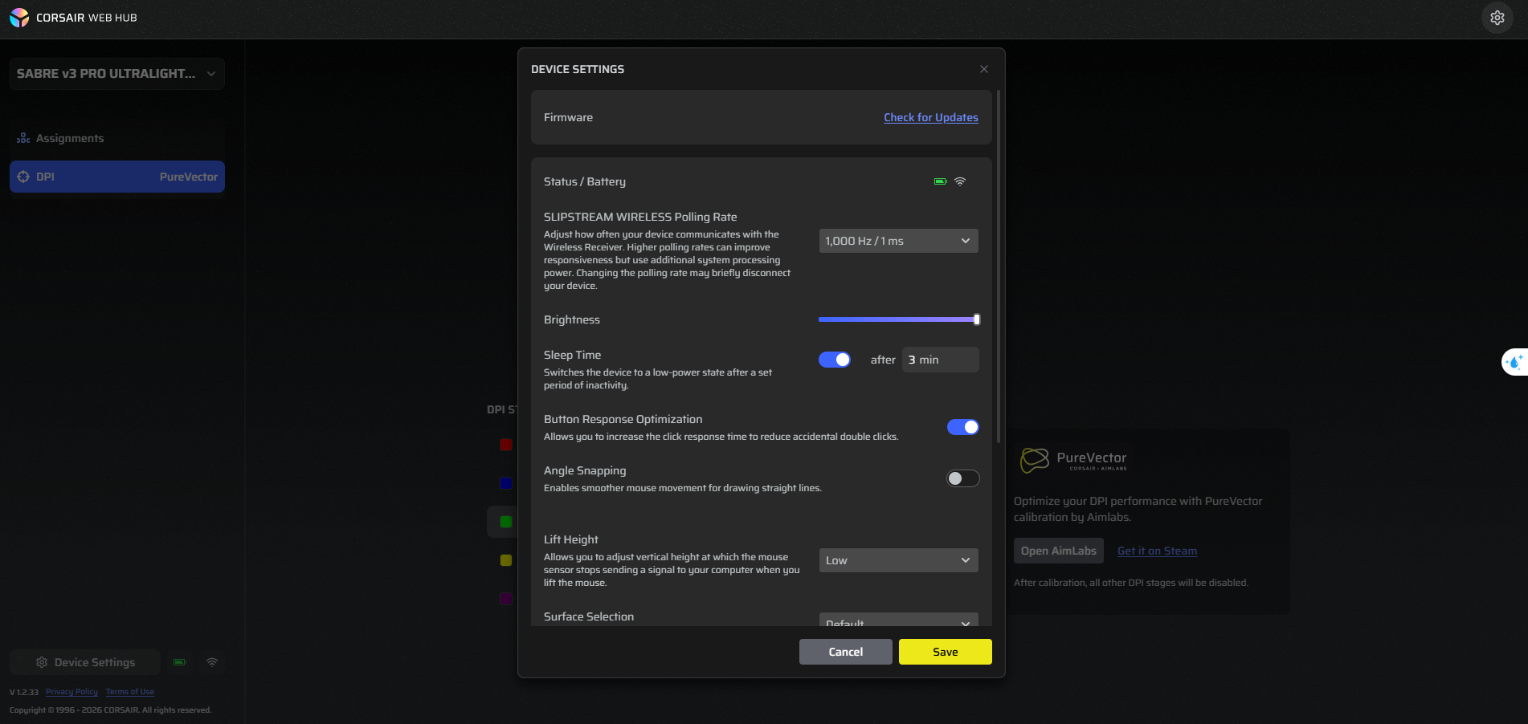1528x724 pixels.
Task: Open the settings gear in the top bar
Action: tap(1497, 18)
